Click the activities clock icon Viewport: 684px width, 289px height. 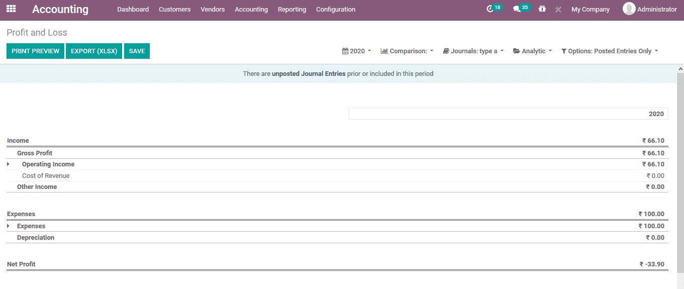point(491,9)
